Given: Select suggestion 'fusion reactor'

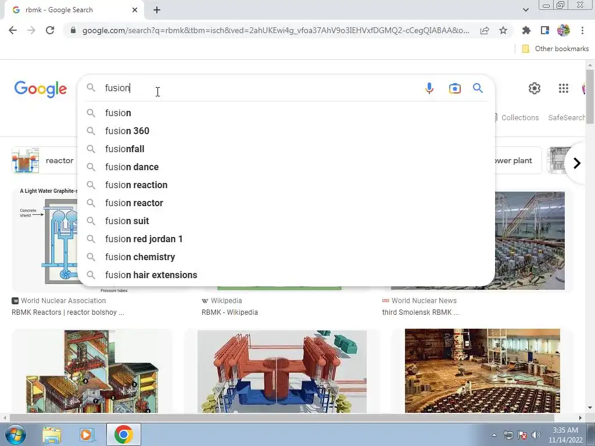Looking at the screenshot, I should click(x=286, y=203).
